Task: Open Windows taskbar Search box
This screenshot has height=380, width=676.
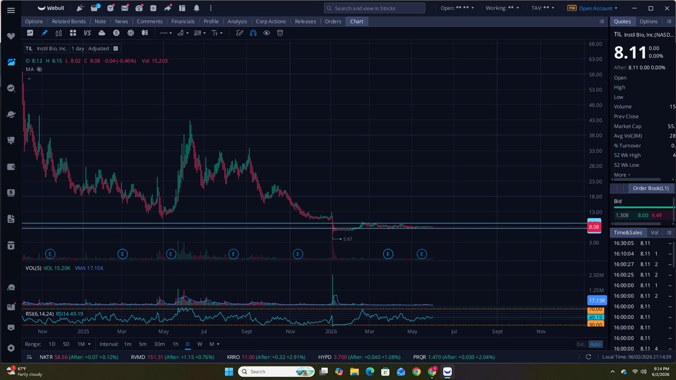Action: point(276,372)
